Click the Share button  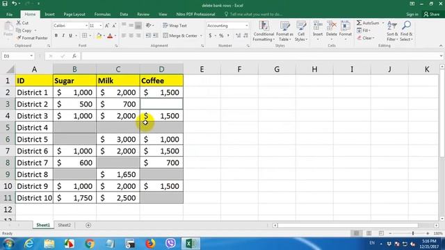click(431, 14)
